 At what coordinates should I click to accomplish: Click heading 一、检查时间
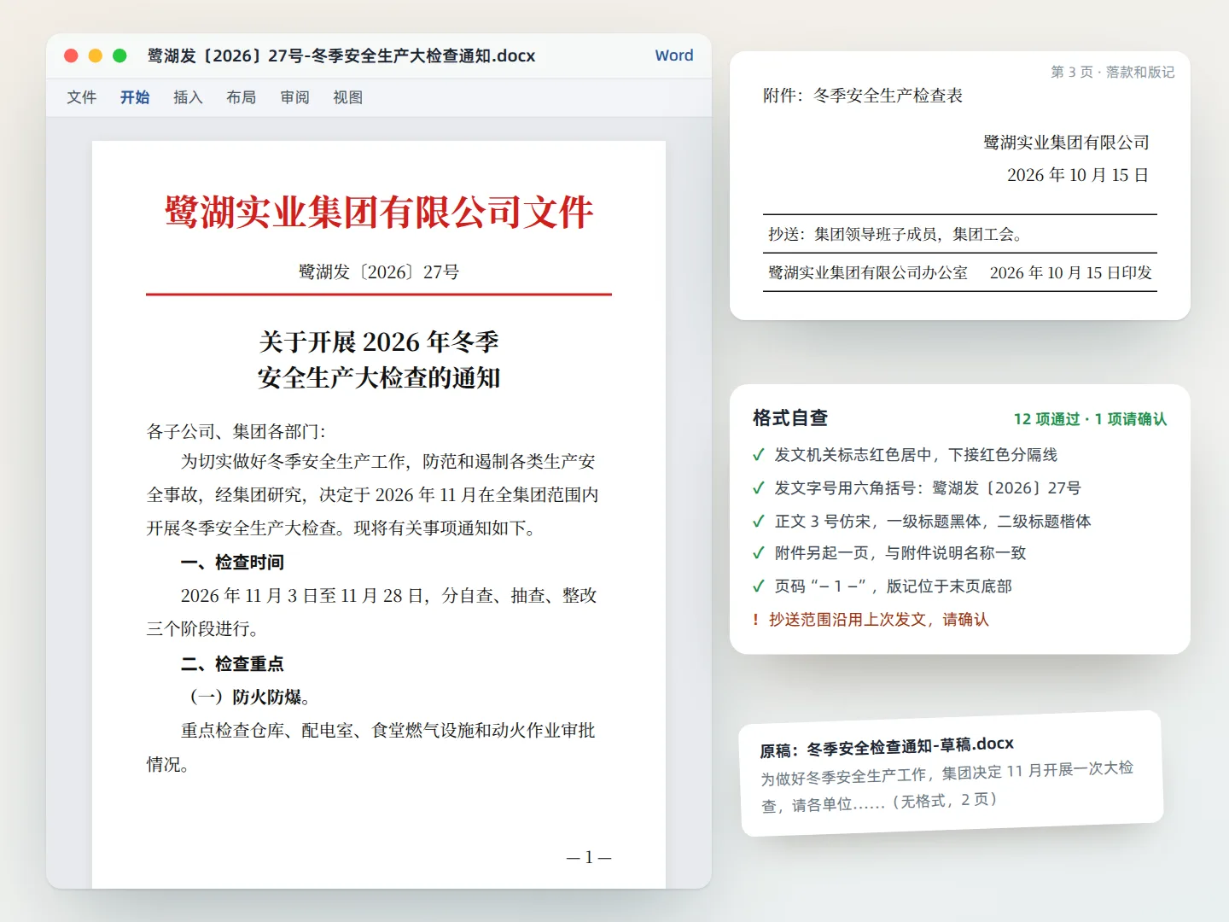click(232, 562)
